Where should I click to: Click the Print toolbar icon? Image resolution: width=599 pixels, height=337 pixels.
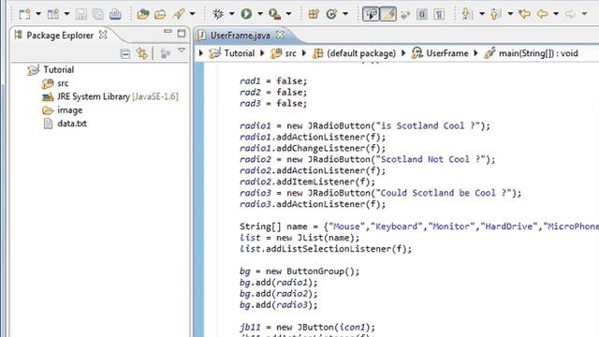[115, 14]
